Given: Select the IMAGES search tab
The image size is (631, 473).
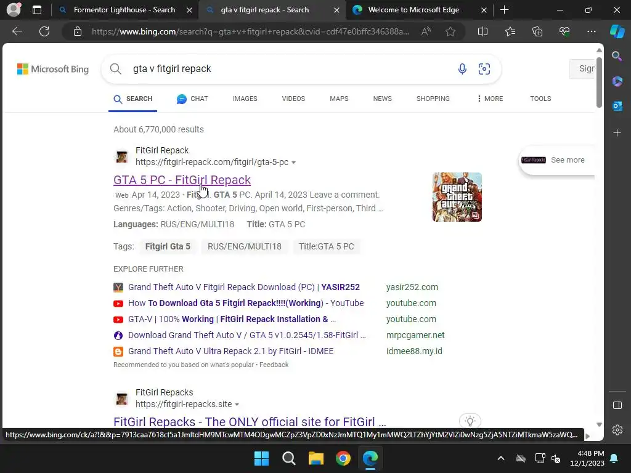Looking at the screenshot, I should (x=245, y=99).
